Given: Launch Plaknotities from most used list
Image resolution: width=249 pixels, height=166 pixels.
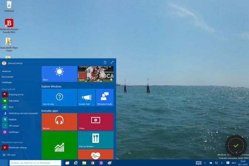Looking at the screenshot, I should tap(11, 101).
